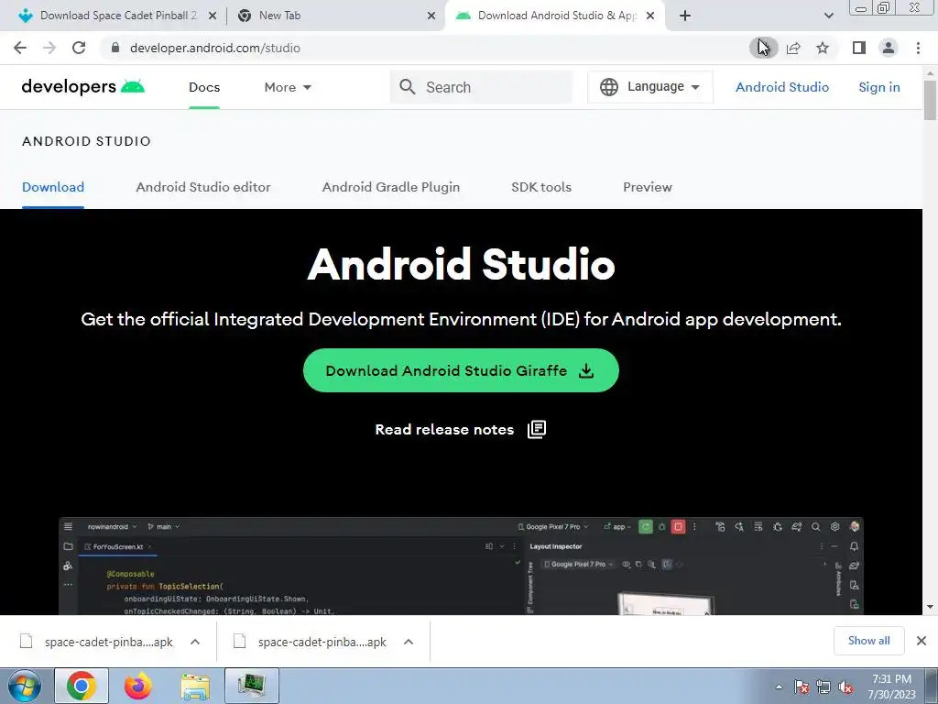
Task: Open the Android Studio header link
Action: [x=782, y=87]
